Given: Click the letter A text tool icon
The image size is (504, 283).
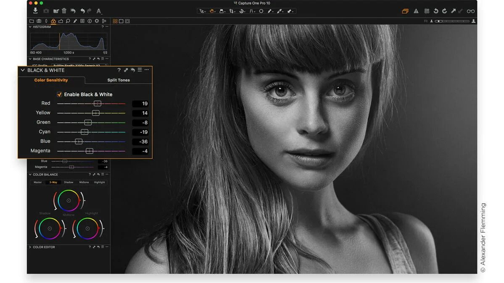Looking at the screenshot, I should point(99,11).
